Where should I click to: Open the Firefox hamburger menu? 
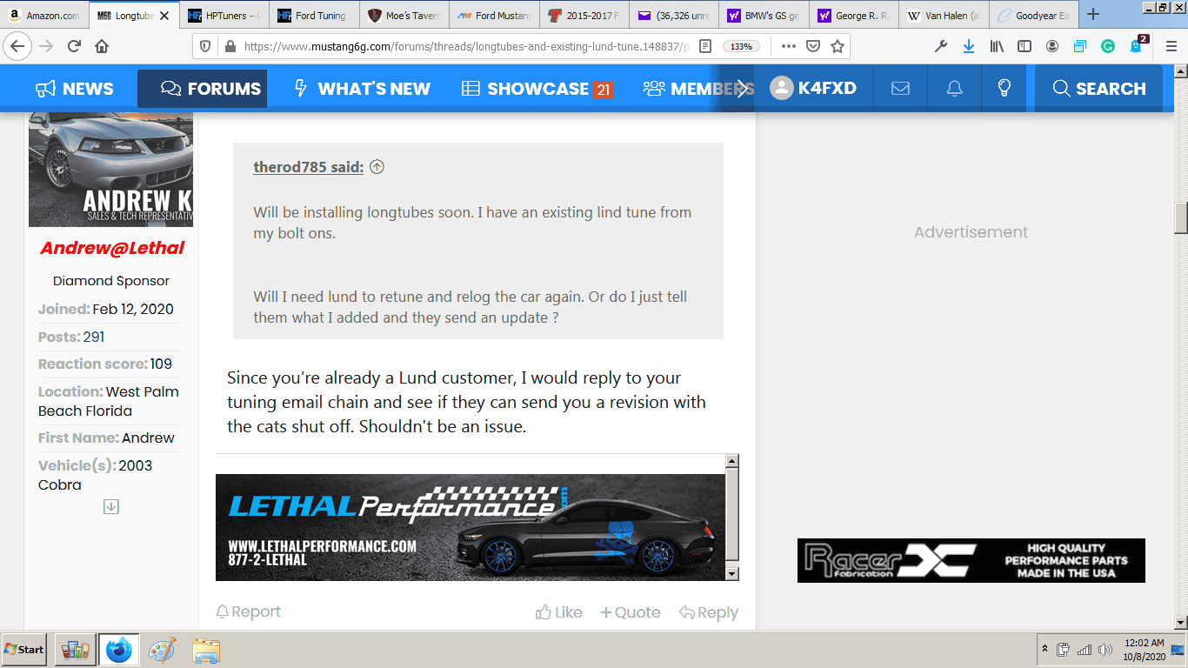coord(1171,46)
